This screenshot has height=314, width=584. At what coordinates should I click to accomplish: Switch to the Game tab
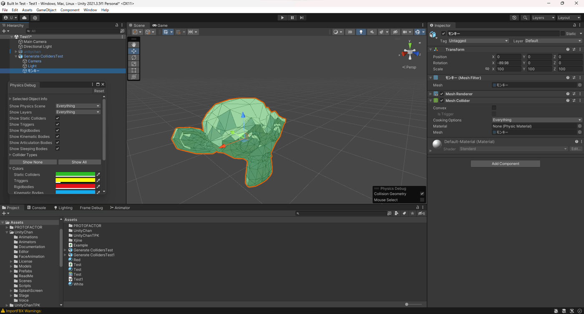(160, 25)
